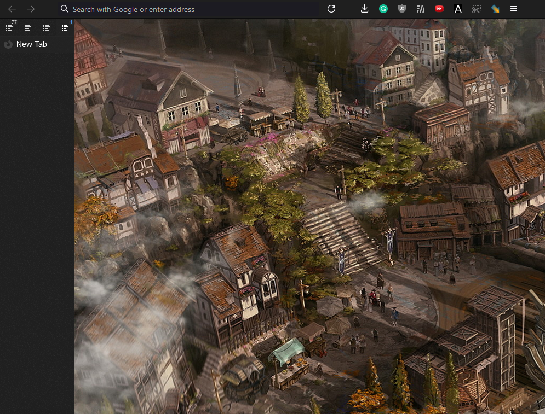Viewport: 545px width, 414px height.
Task: Open the striped slashes extension icon
Action: [x=421, y=9]
